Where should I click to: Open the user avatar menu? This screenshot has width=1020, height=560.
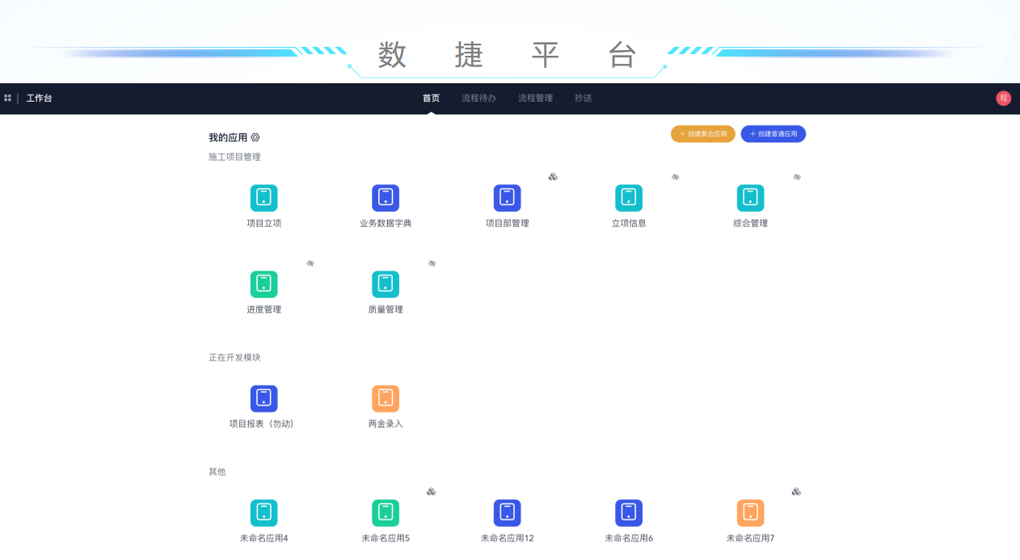[x=1003, y=99]
